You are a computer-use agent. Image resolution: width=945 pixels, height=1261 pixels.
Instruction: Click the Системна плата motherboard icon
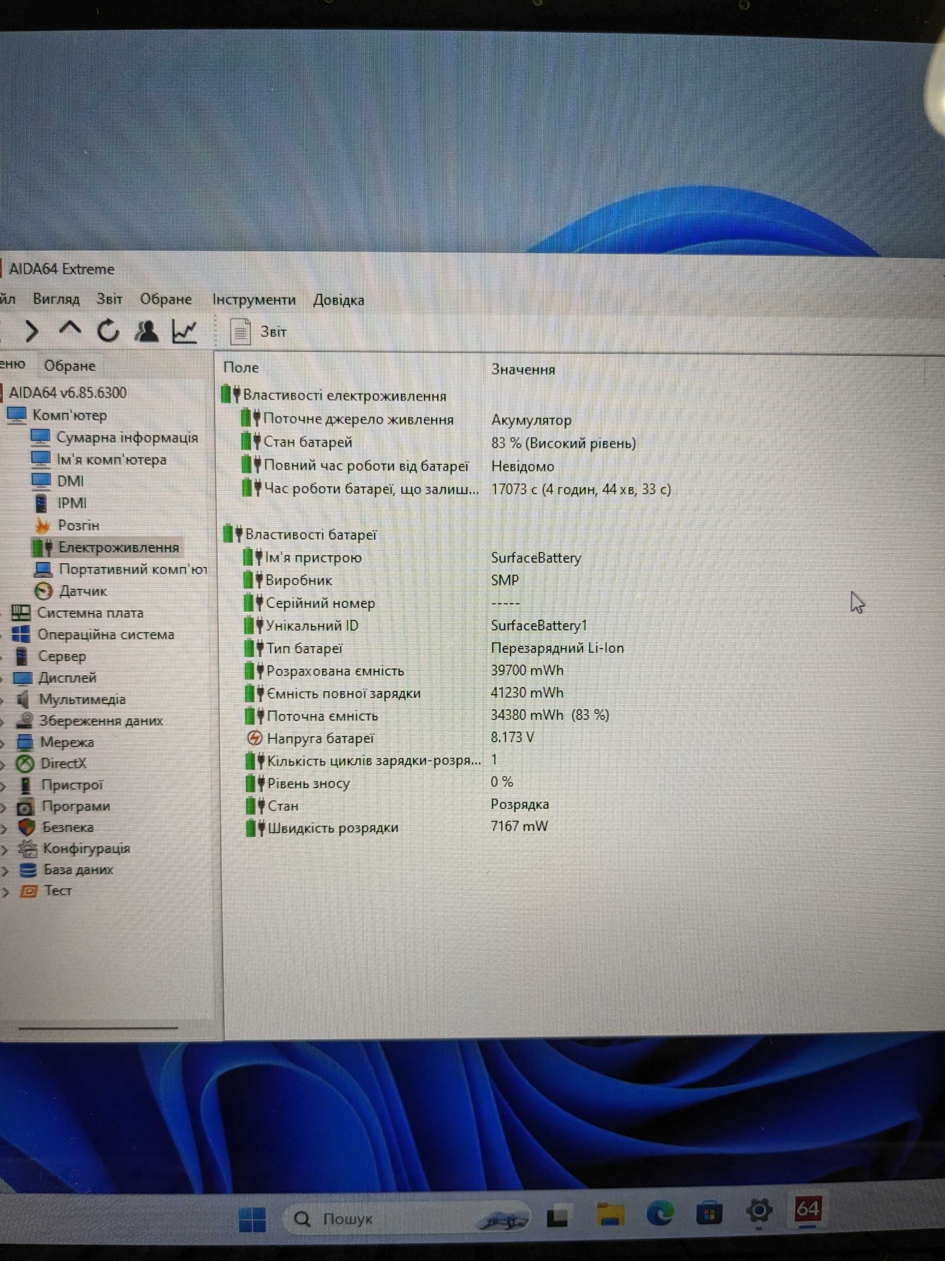click(21, 613)
